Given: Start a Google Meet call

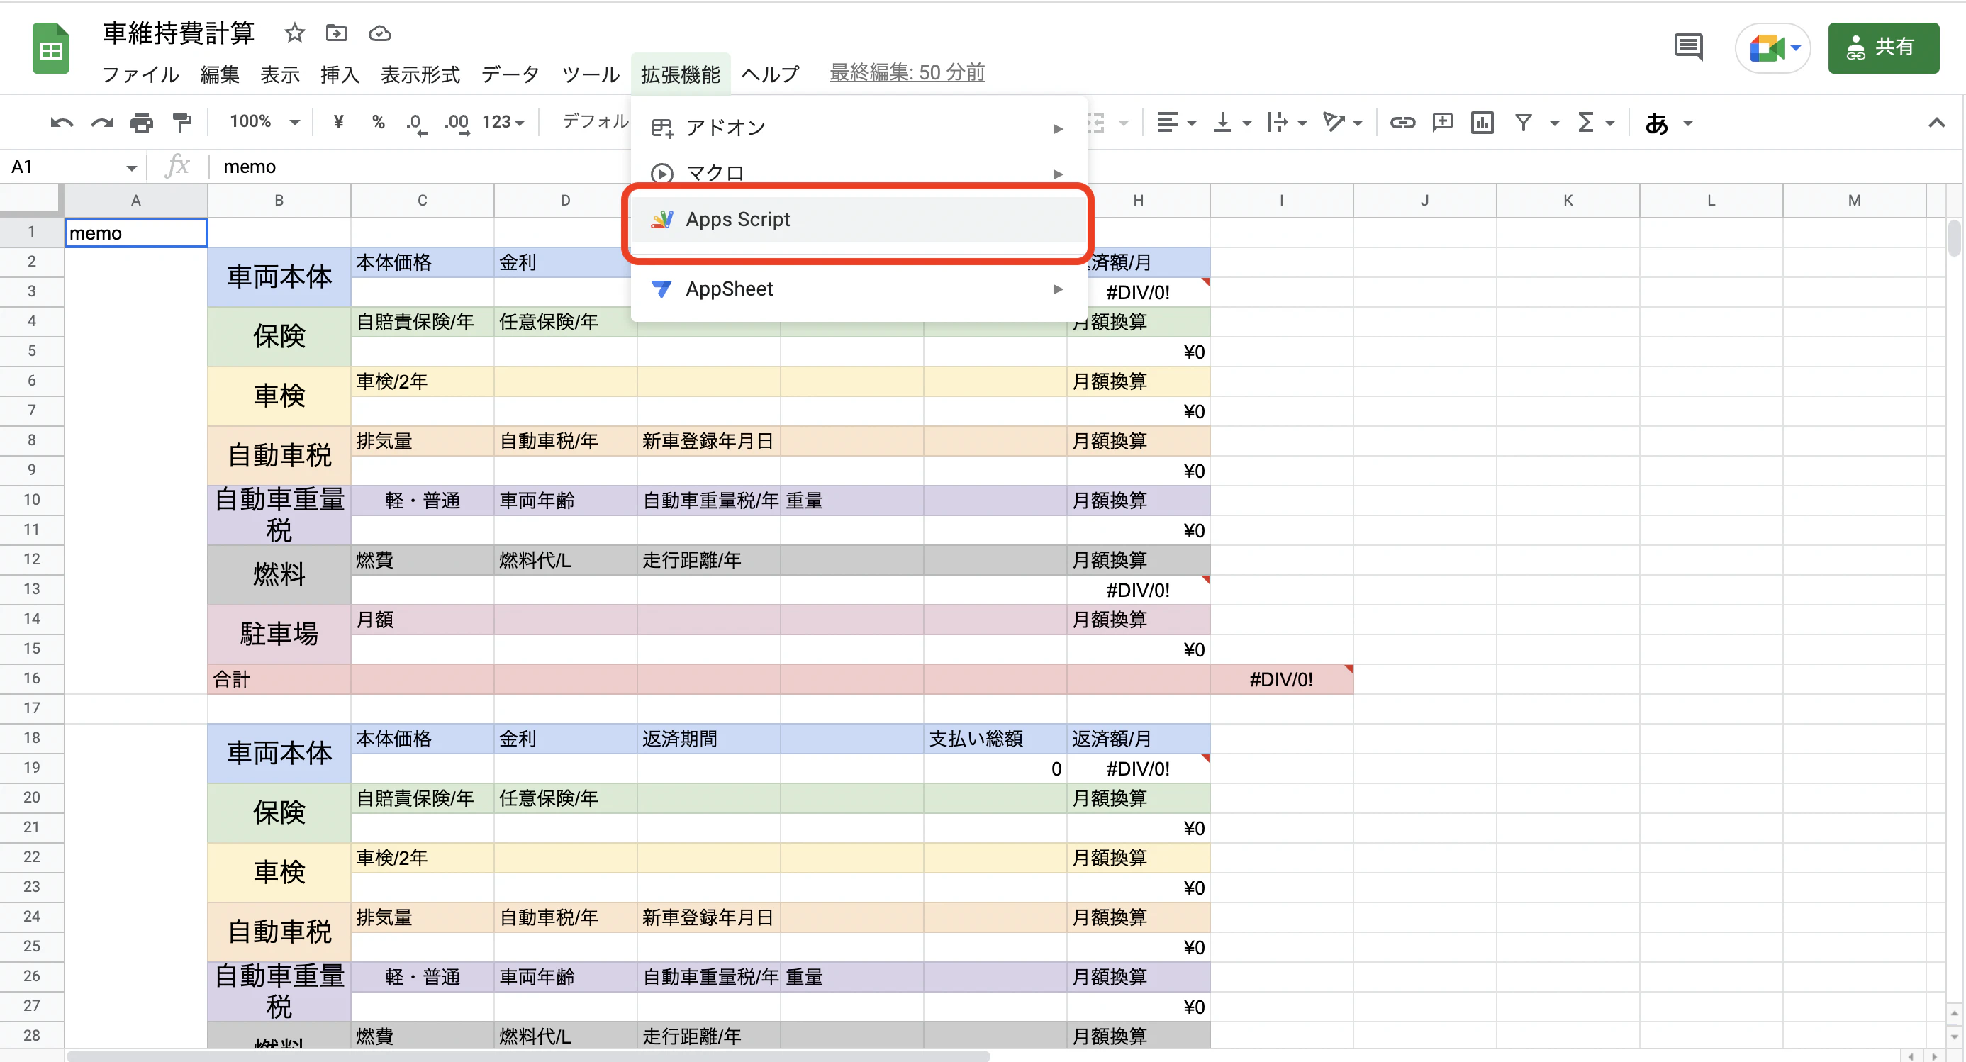Looking at the screenshot, I should [x=1772, y=47].
